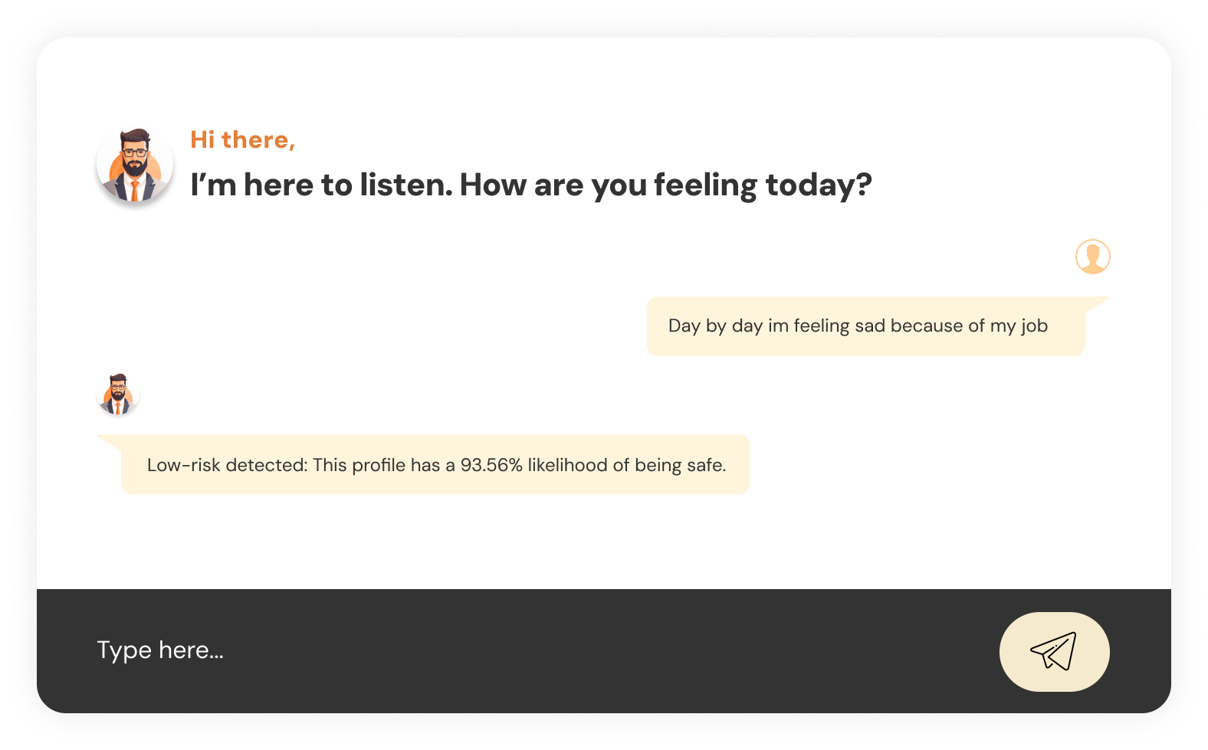Click the pointed tail of user bubble

pyautogui.click(x=1099, y=303)
